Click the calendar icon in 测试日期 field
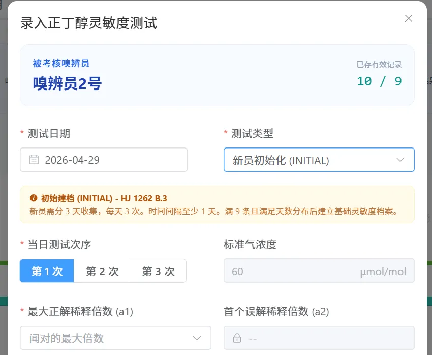This screenshot has width=432, height=355. (34, 160)
